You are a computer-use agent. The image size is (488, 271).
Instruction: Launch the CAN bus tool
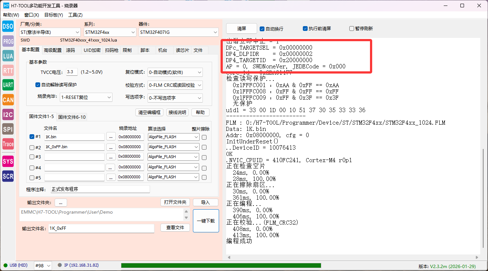coord(8,100)
